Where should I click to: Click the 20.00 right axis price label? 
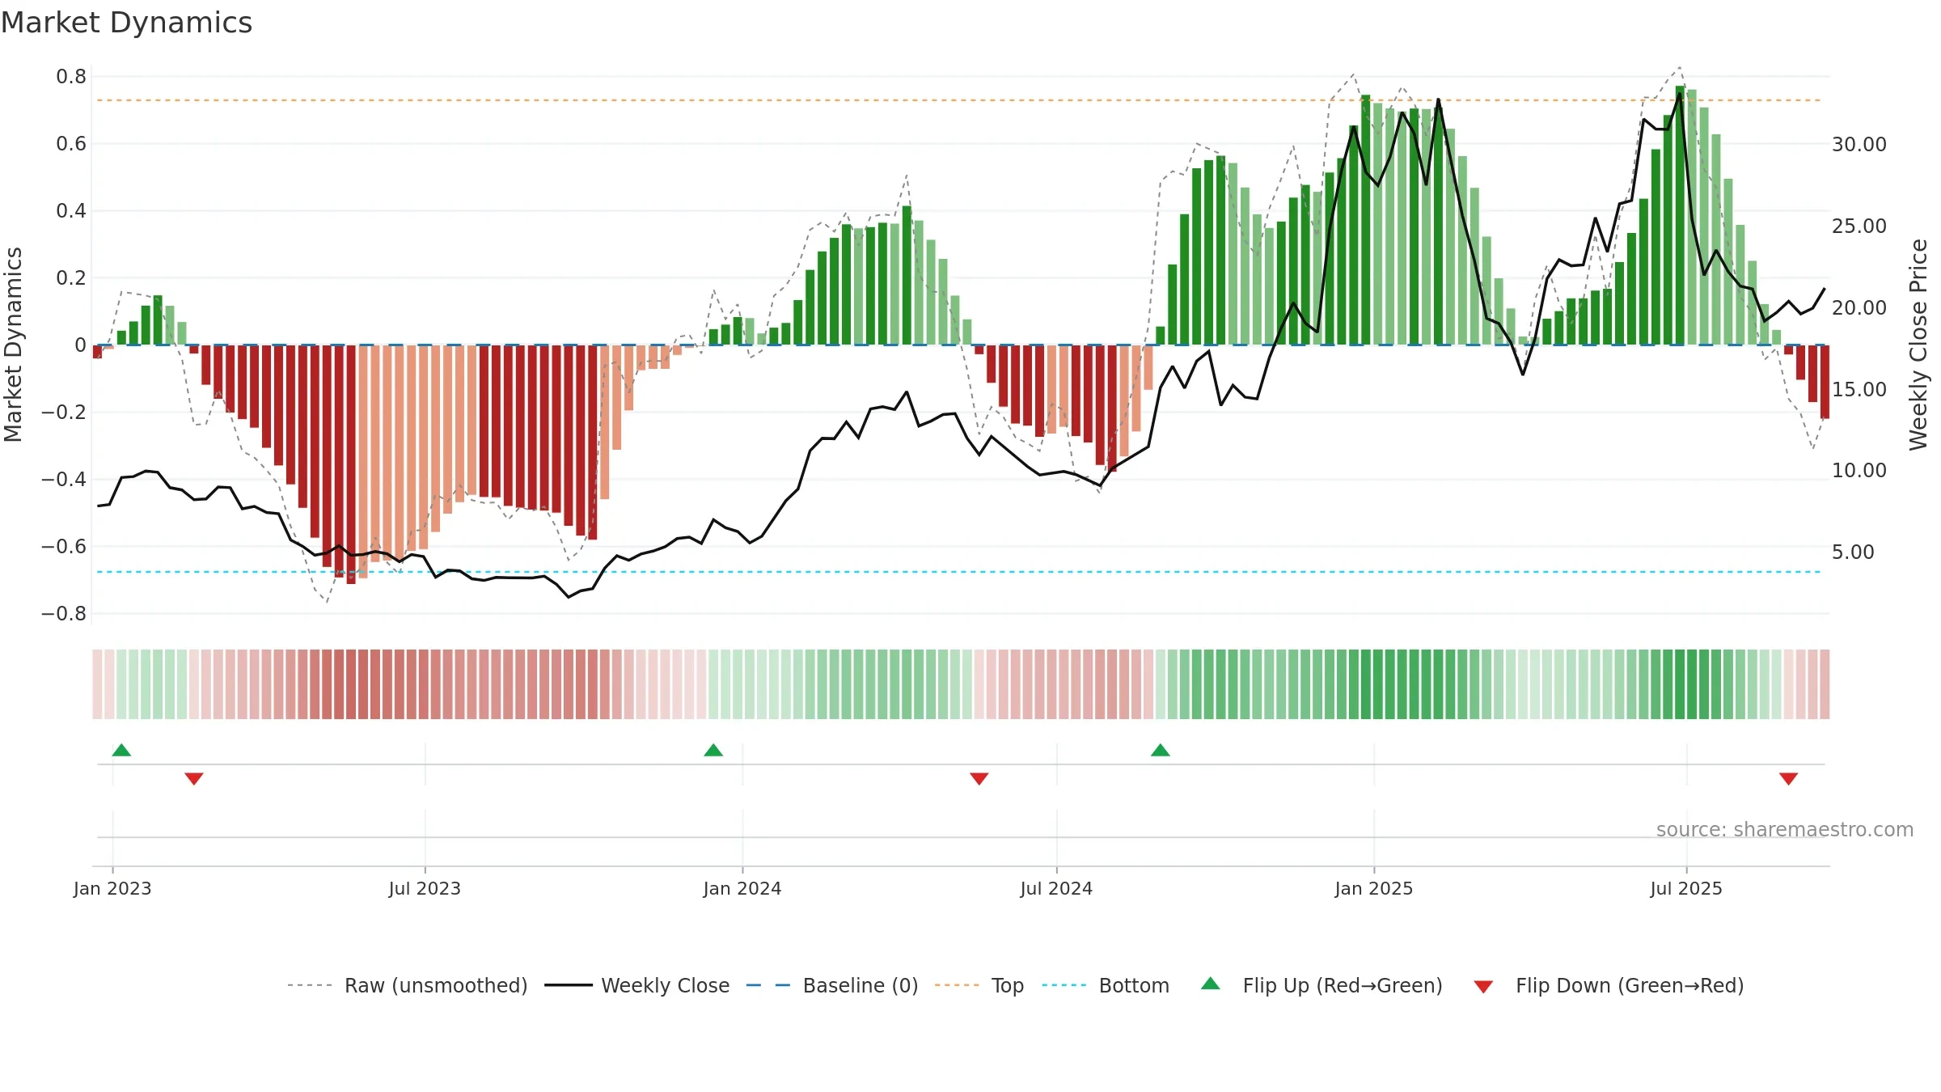coord(1859,307)
